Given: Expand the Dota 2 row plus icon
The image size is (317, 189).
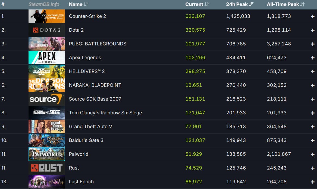Looking at the screenshot, I should coord(313,30).
